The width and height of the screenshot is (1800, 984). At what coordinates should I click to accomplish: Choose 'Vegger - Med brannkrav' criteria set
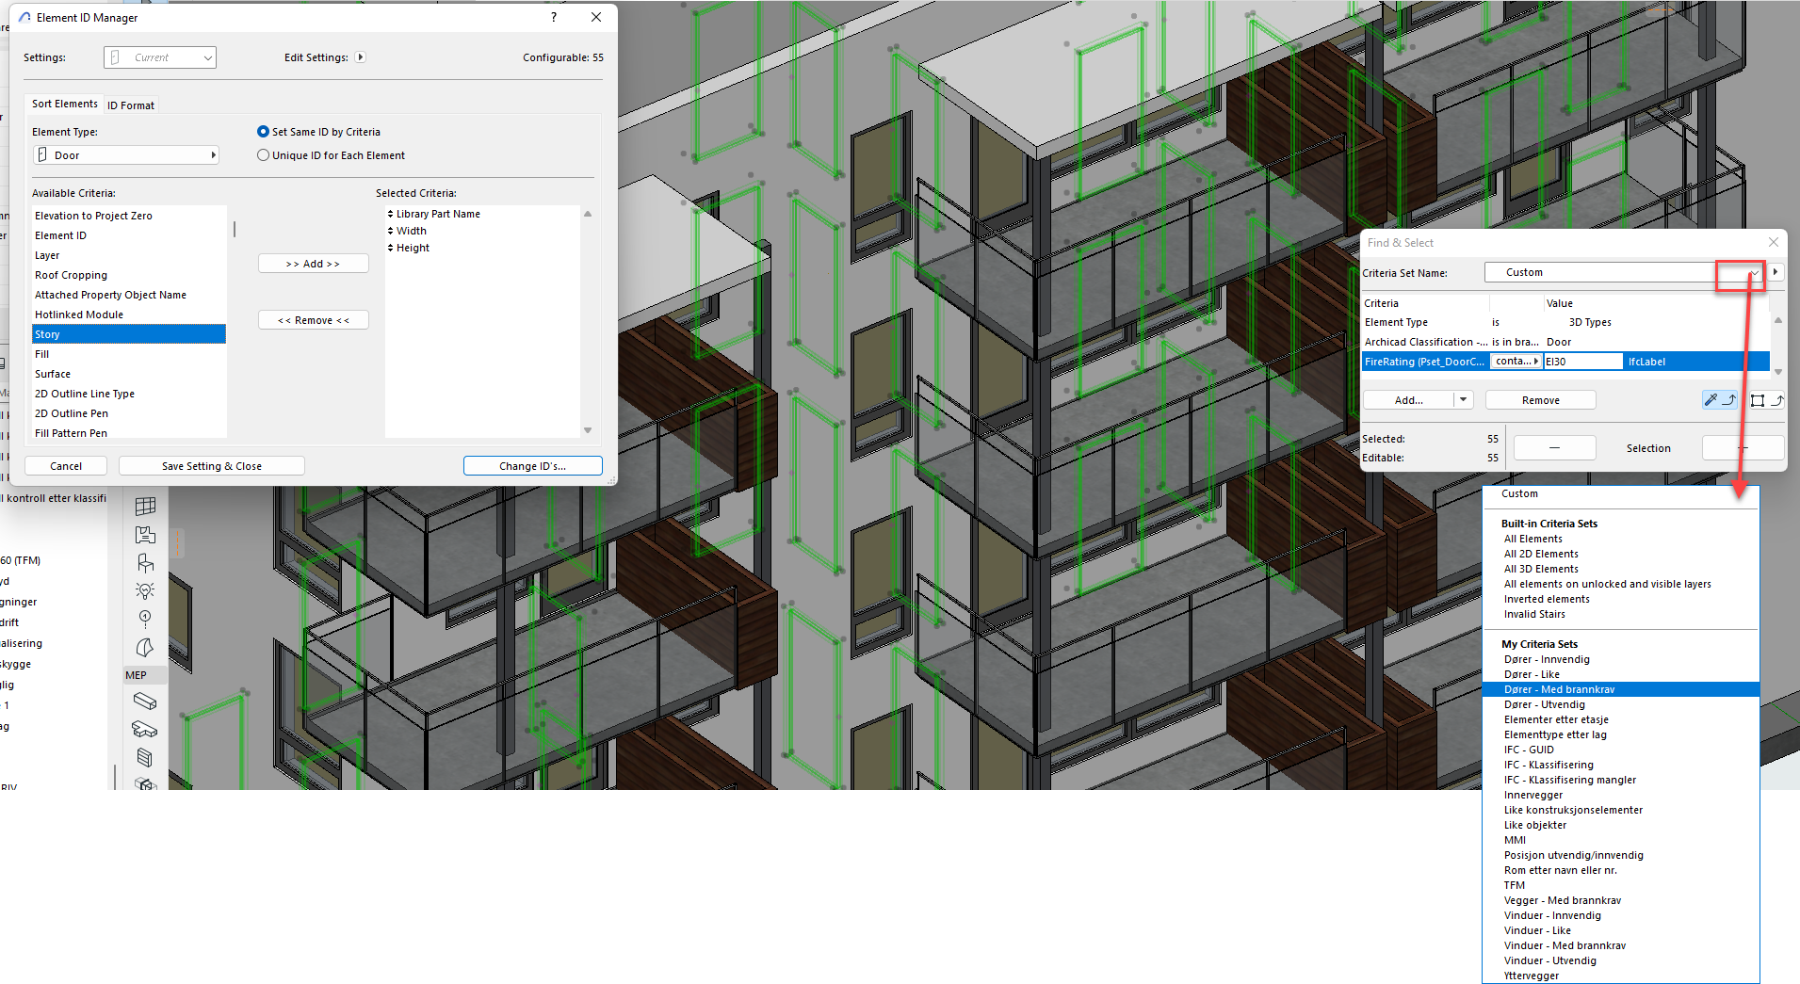pyautogui.click(x=1562, y=900)
